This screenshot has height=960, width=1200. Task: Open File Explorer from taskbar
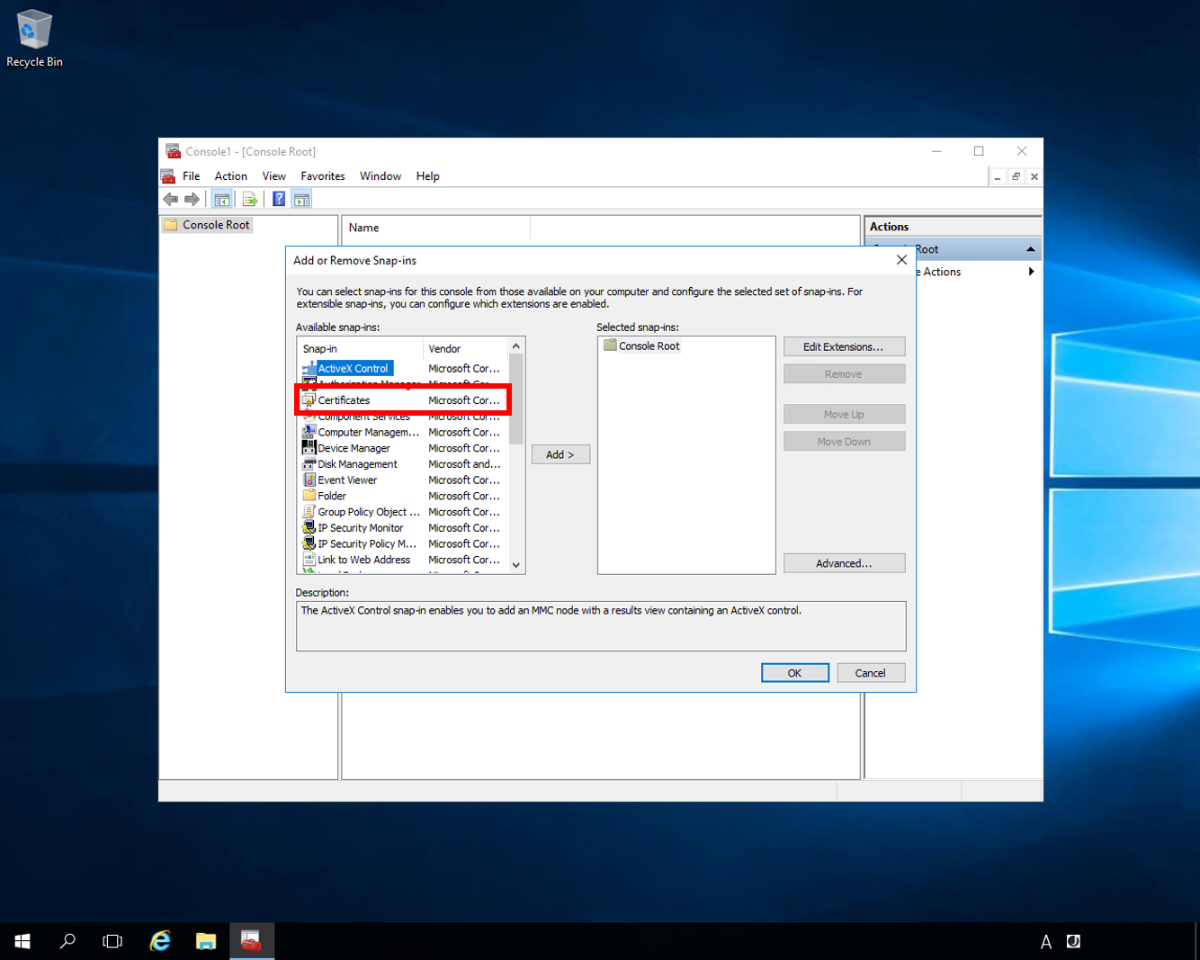[x=206, y=941]
